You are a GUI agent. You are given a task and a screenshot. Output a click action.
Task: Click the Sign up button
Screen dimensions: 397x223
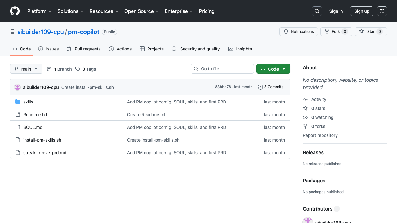(362, 11)
